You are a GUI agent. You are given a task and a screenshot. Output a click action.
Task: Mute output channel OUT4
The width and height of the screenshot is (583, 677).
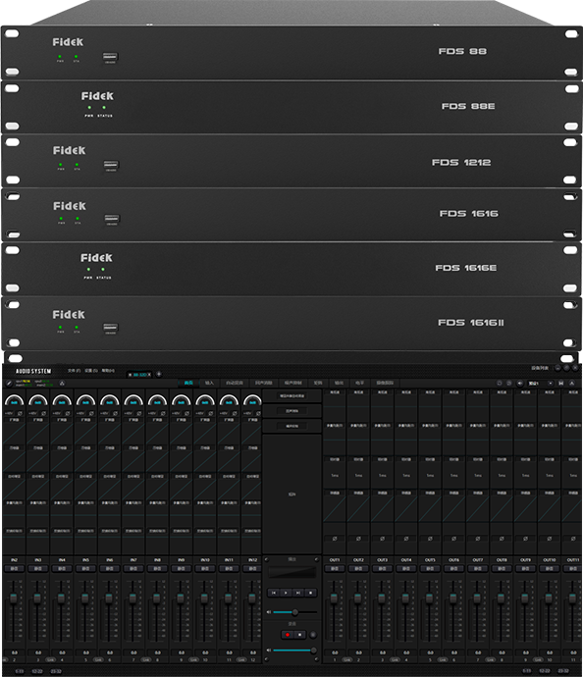tap(406, 569)
